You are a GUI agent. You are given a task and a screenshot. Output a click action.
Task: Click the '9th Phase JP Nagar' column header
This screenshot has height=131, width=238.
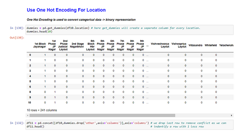click(x=140, y=45)
